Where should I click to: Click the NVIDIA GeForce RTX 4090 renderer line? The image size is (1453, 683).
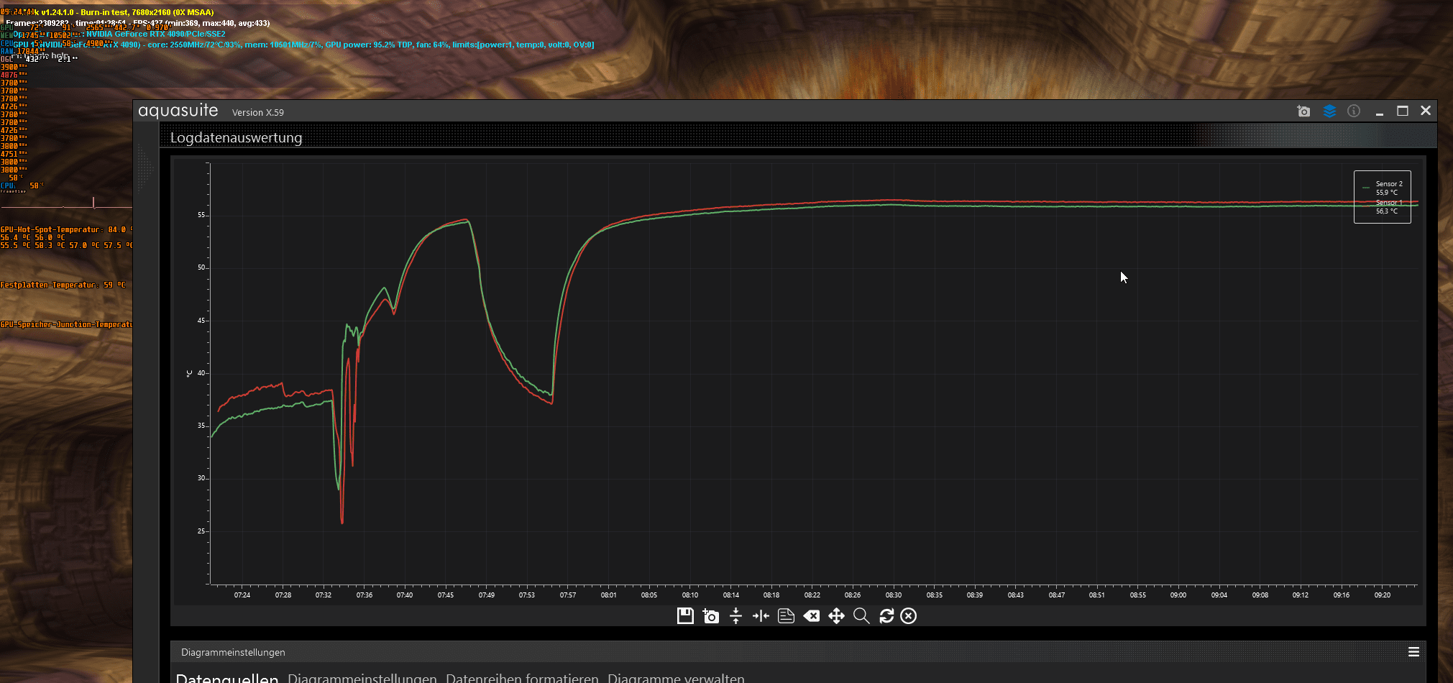[155, 34]
